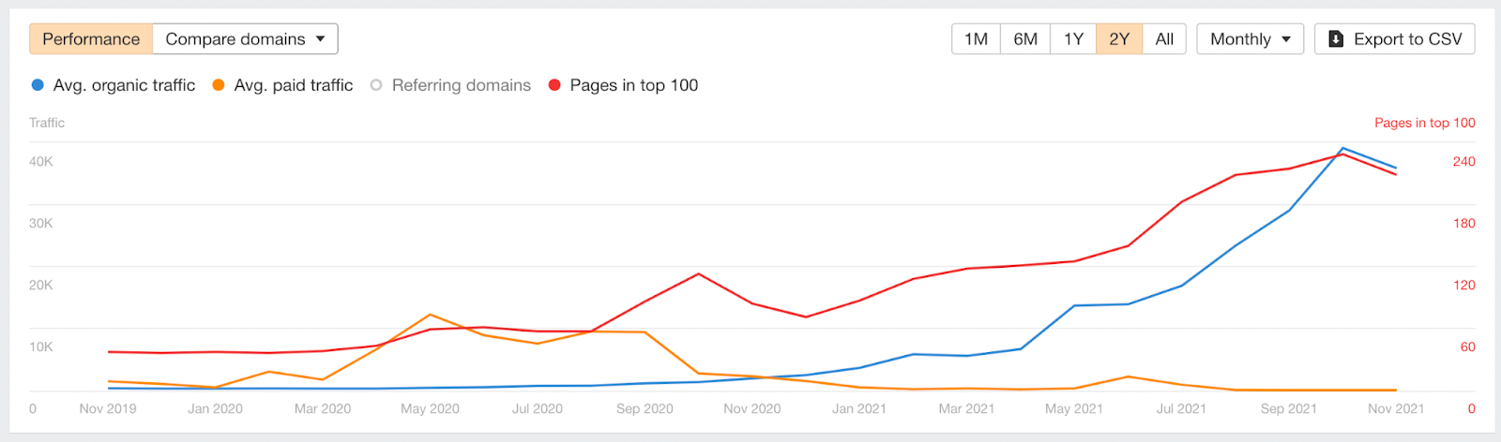Select the Performance tab
Image resolution: width=1501 pixels, height=442 pixels.
[x=91, y=39]
